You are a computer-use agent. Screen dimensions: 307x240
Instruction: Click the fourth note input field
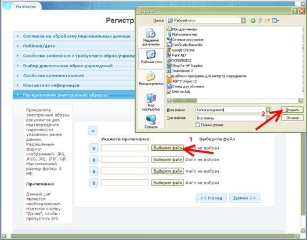(x=125, y=183)
